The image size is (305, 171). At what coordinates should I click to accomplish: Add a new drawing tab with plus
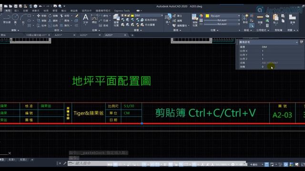[x=132, y=35]
